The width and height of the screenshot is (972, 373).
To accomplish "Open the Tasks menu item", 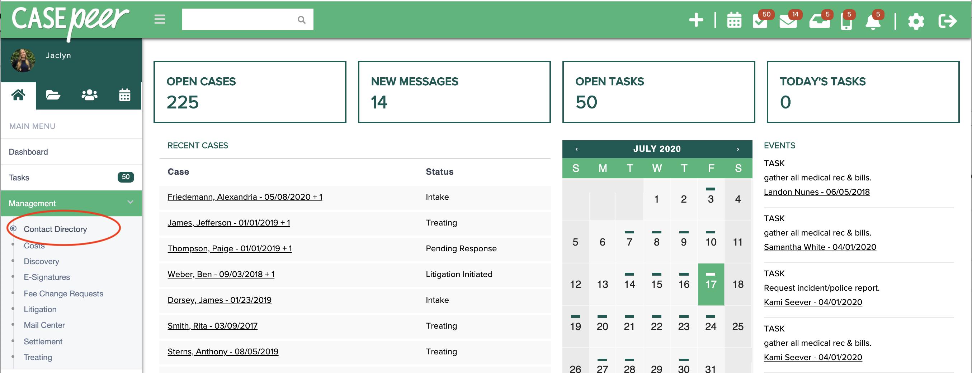I will 19,177.
